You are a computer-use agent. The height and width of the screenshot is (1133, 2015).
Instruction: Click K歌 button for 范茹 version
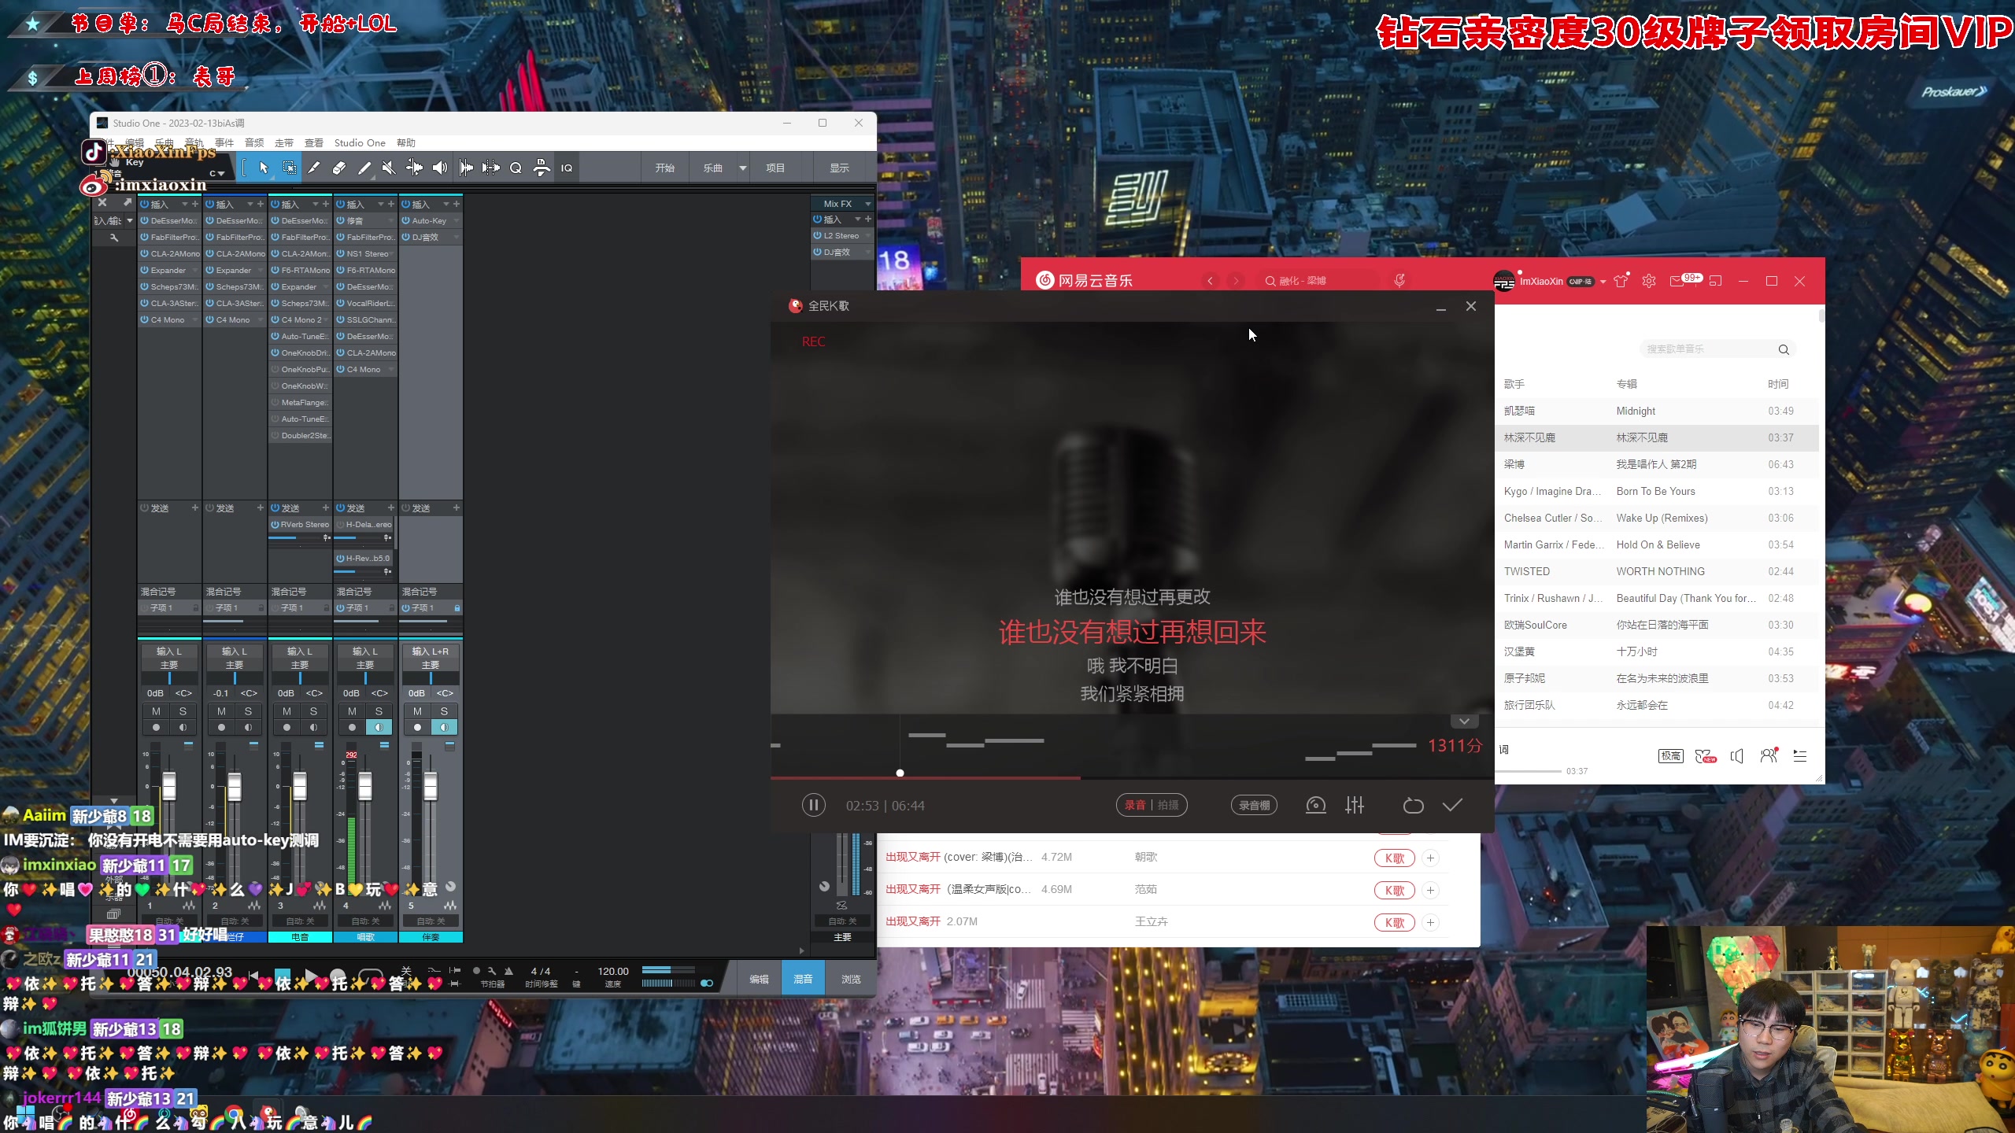point(1394,890)
